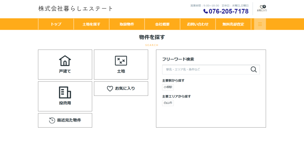The image size is (304, 142).
Task: Select the 投資用 label in search tile
Action: [65, 103]
